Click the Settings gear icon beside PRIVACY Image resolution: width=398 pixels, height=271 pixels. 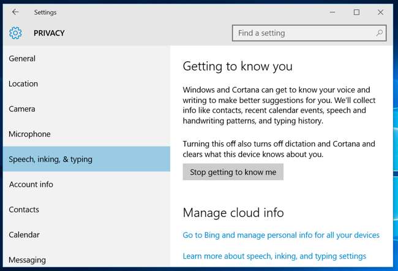(x=16, y=33)
